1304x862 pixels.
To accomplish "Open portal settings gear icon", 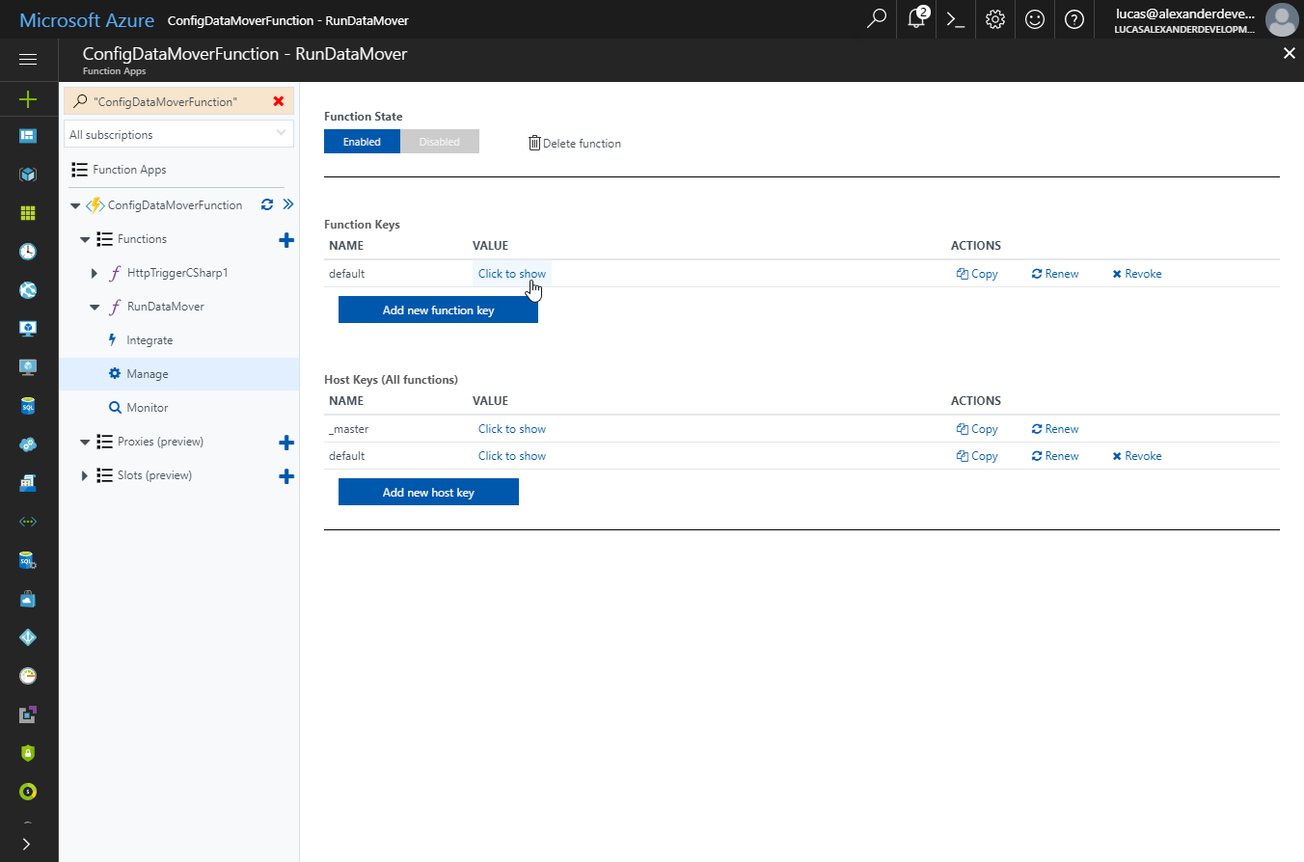I will (995, 19).
